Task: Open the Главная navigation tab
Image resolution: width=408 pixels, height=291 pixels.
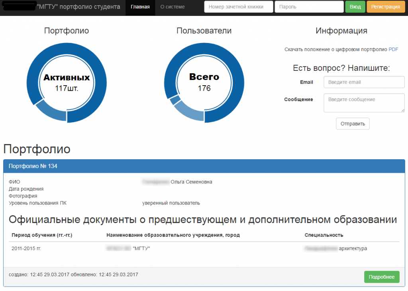Action: pyautogui.click(x=140, y=7)
